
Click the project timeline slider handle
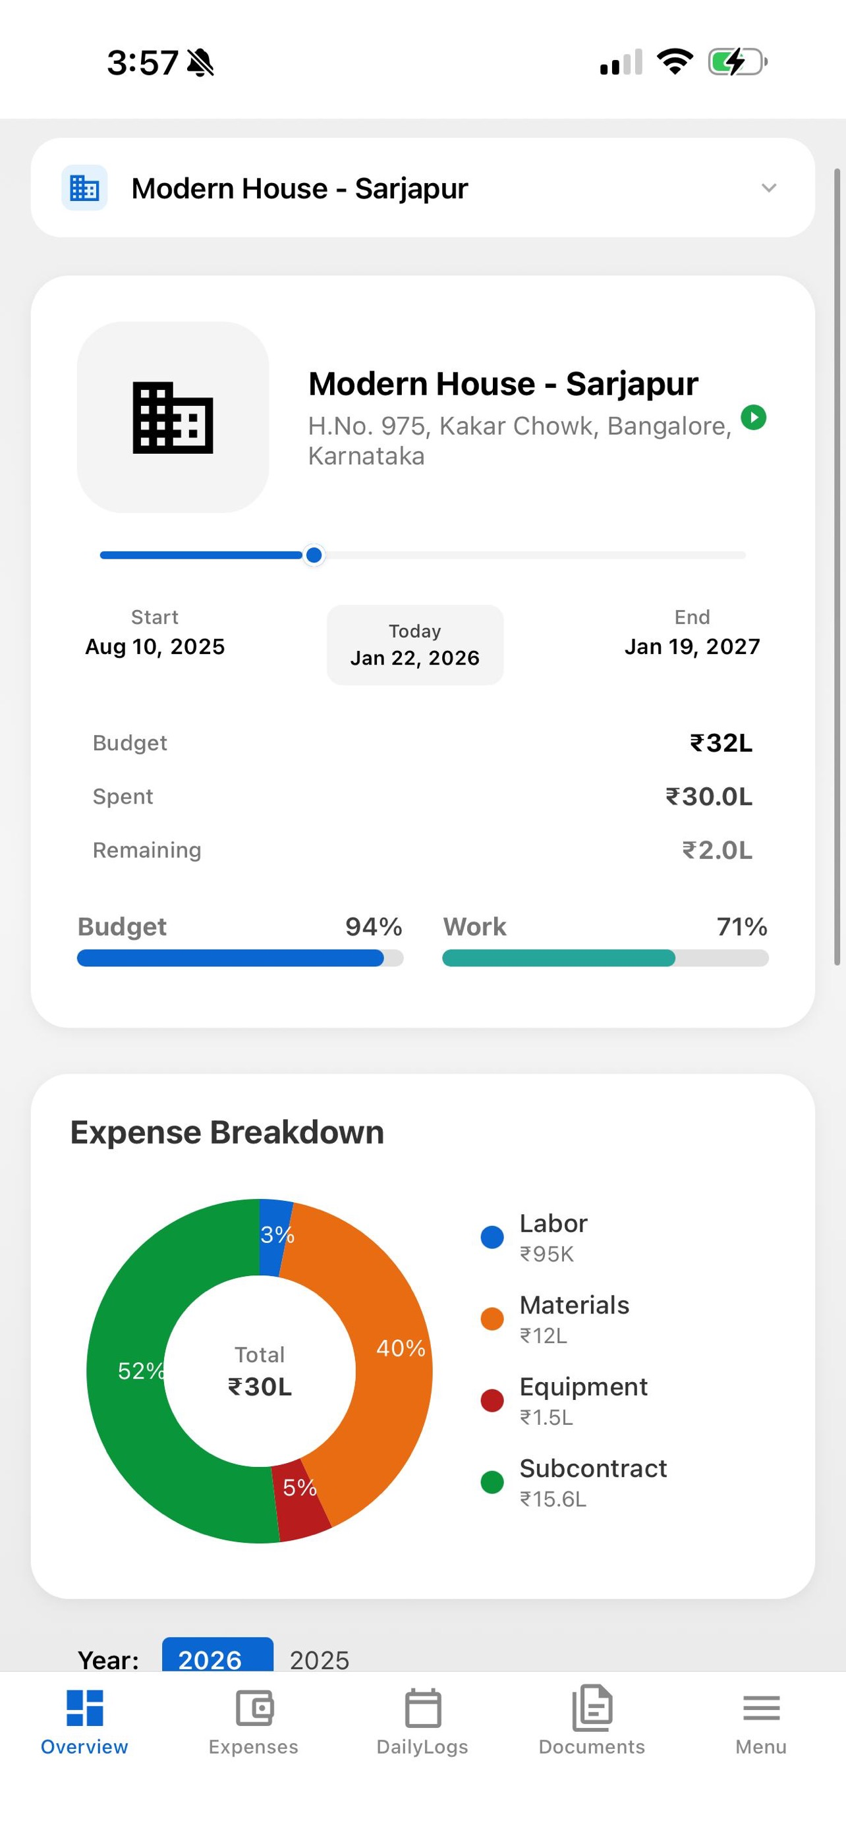click(313, 555)
